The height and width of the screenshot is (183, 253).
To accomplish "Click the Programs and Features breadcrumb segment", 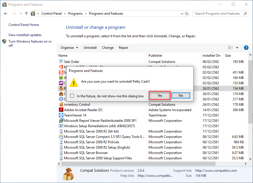I will tap(106, 14).
